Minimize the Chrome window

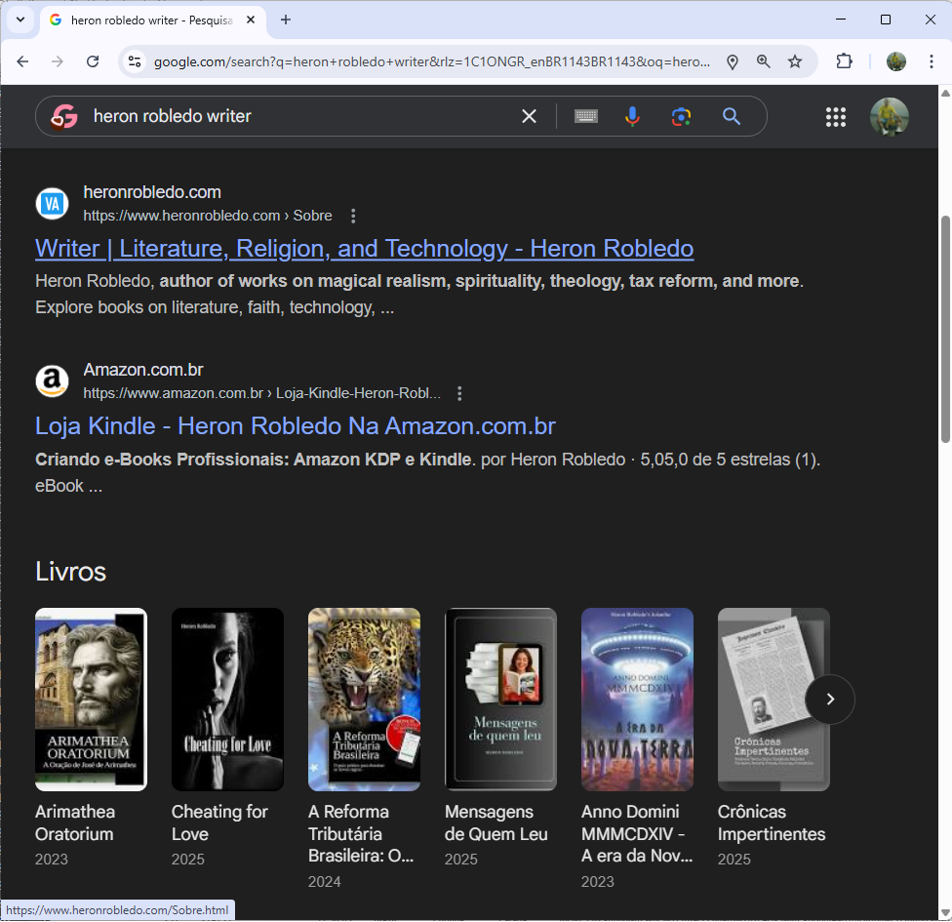[x=841, y=20]
